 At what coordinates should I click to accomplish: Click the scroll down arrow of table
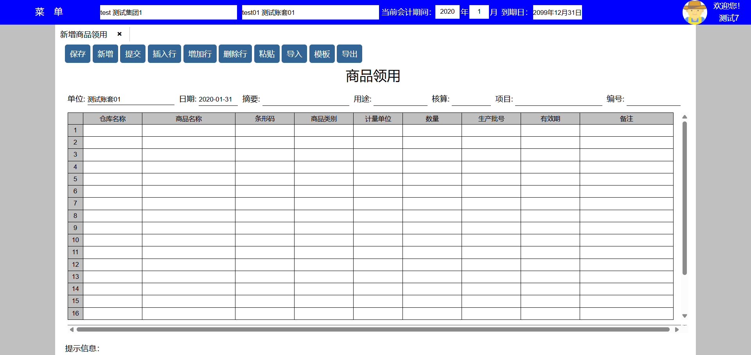685,316
